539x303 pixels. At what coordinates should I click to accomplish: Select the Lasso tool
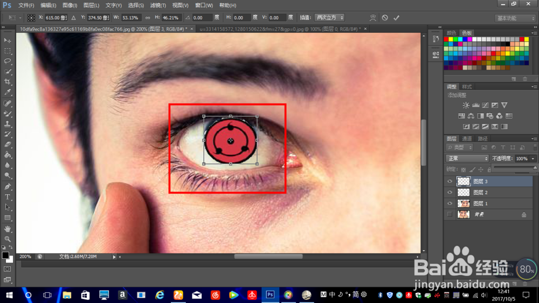[8, 61]
